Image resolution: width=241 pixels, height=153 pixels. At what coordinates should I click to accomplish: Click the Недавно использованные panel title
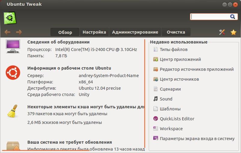(179, 42)
